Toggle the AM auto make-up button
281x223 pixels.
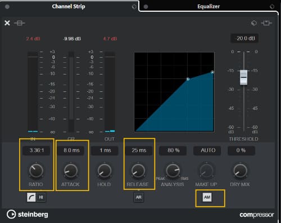[x=207, y=197]
